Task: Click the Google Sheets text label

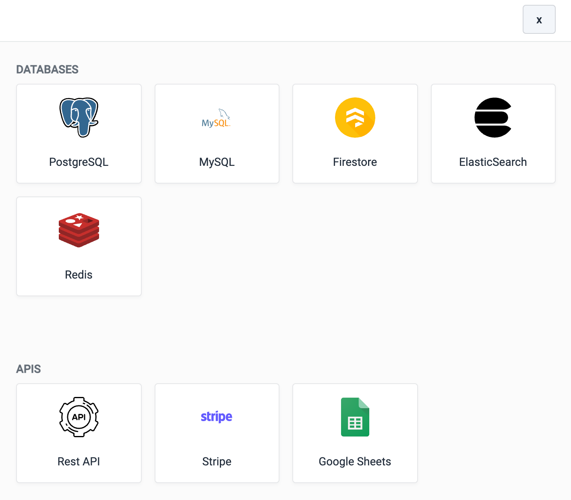Action: (x=355, y=461)
